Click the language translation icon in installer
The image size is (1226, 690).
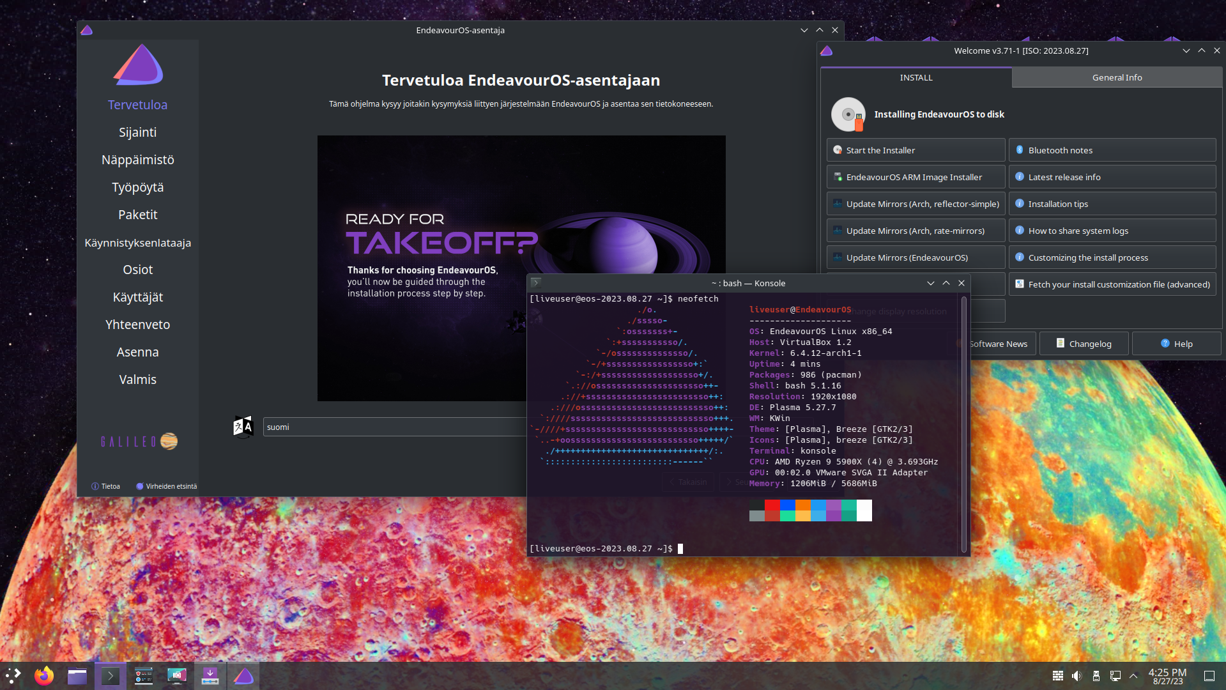coord(243,427)
